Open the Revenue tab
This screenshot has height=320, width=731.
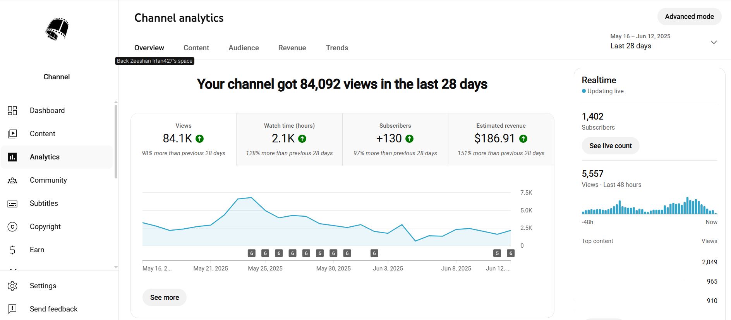click(x=292, y=48)
